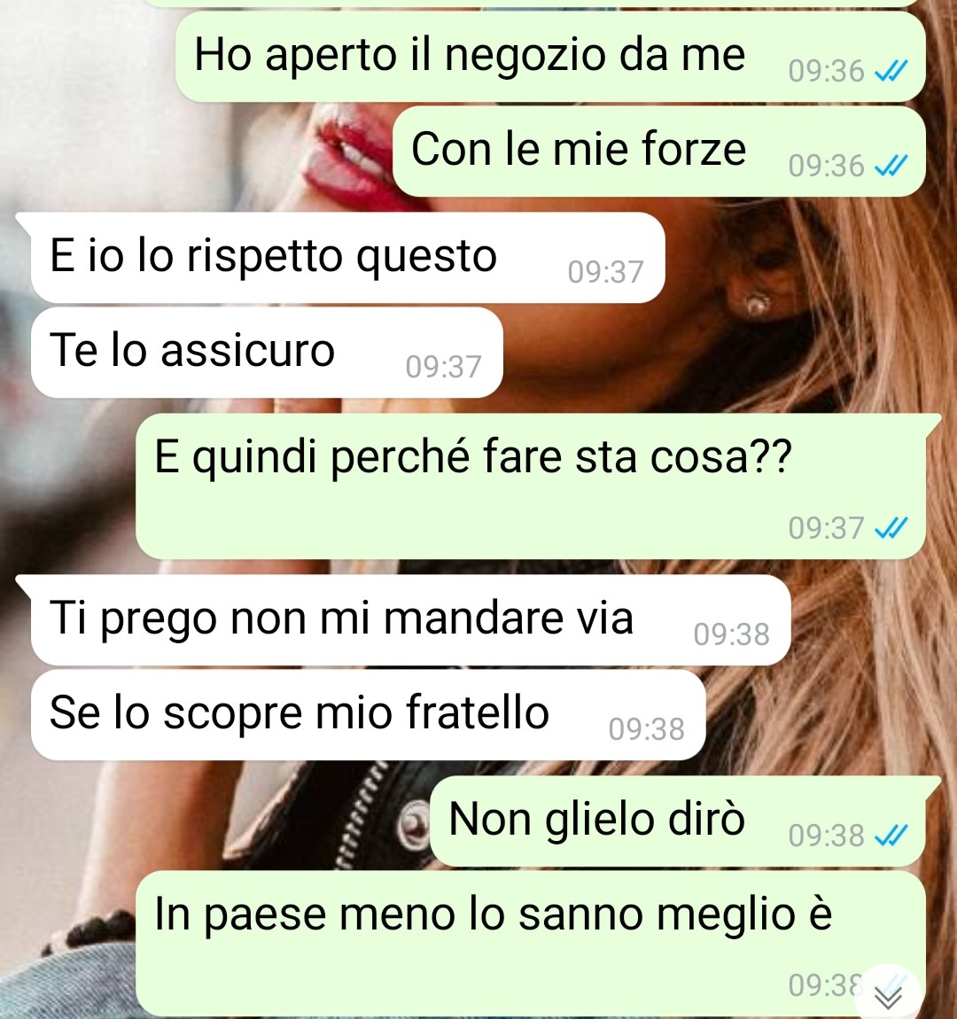Select the bubble 'Te lo assicuro'
The image size is (957, 1019).
pos(267,353)
